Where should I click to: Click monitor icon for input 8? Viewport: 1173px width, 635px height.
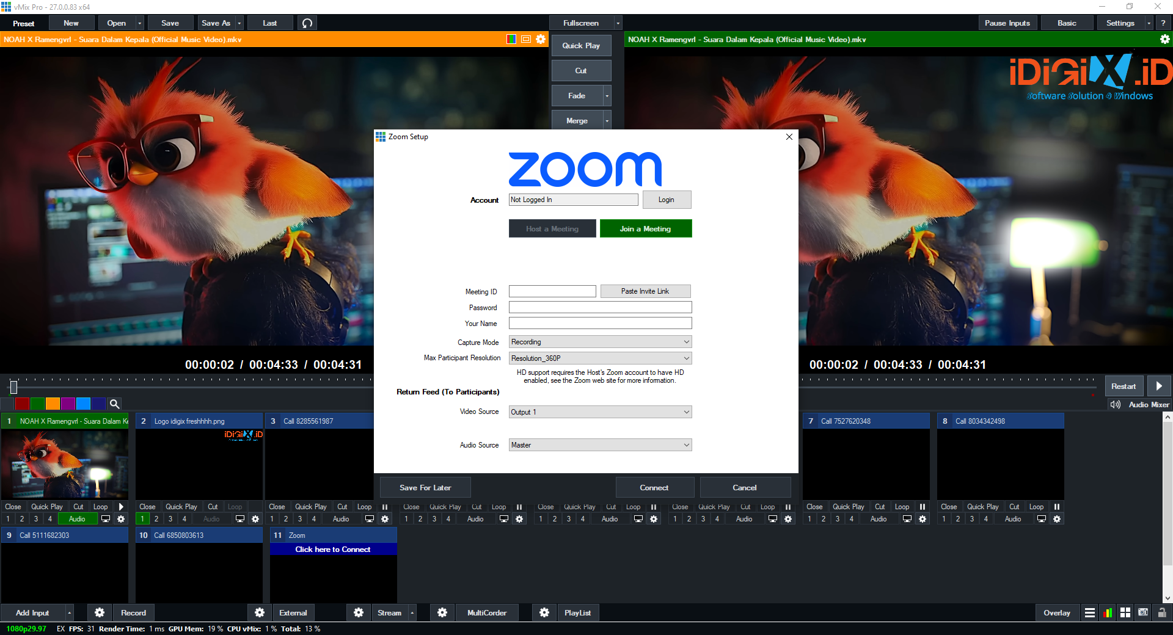coord(1042,519)
